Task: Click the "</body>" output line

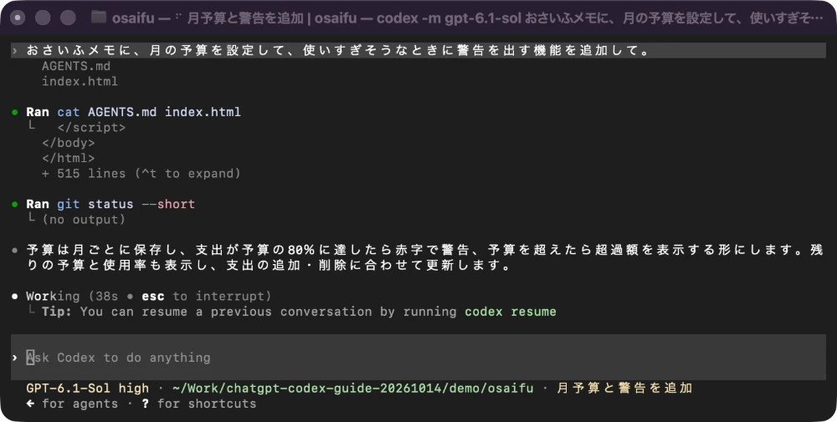Action: pyautogui.click(x=69, y=143)
